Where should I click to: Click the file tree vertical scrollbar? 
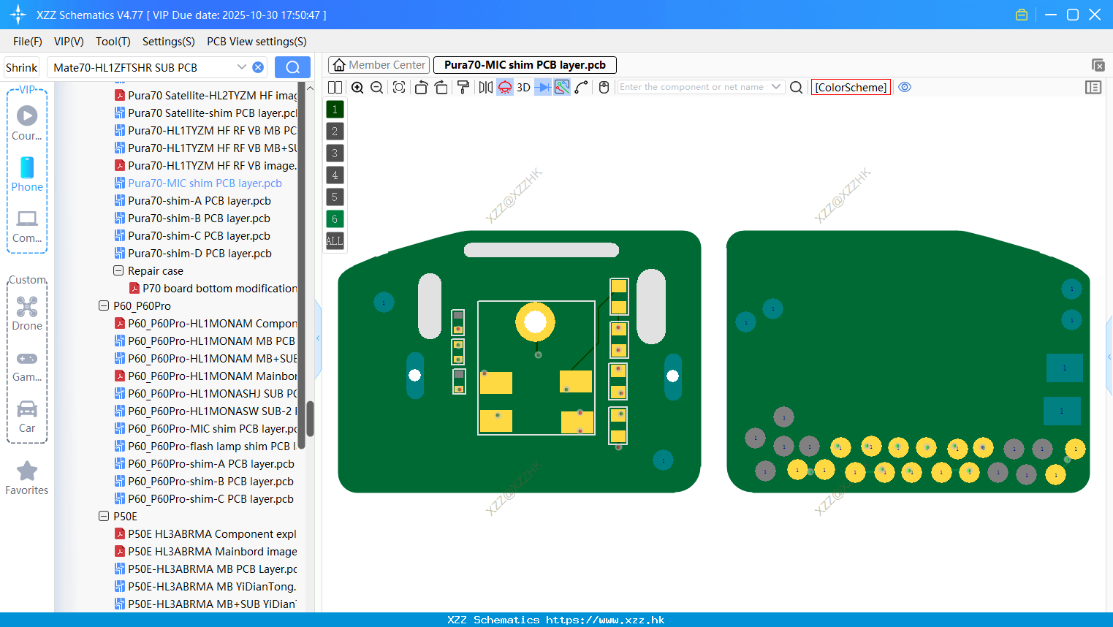(310, 418)
